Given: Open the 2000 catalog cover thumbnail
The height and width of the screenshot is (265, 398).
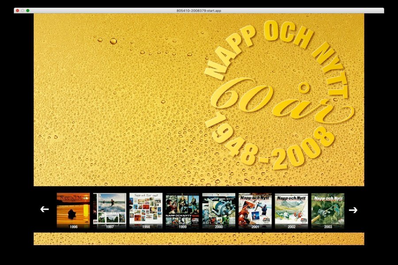Looking at the screenshot, I should point(219,211).
